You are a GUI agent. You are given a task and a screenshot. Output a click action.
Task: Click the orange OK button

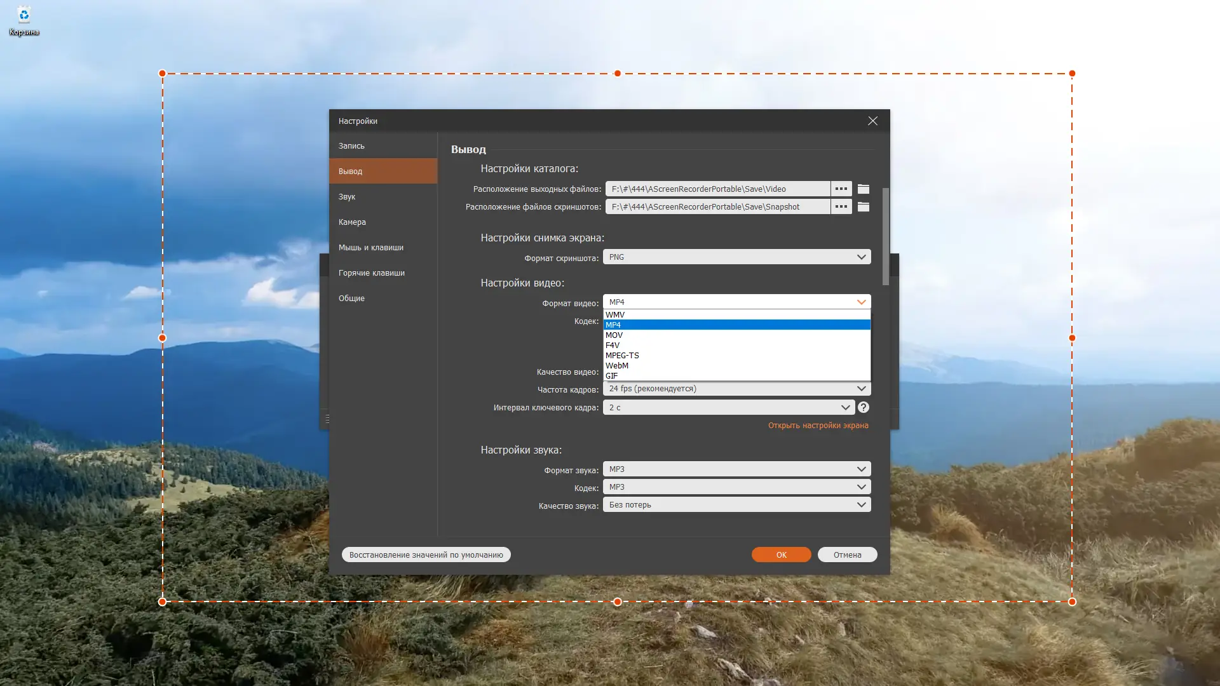click(781, 555)
